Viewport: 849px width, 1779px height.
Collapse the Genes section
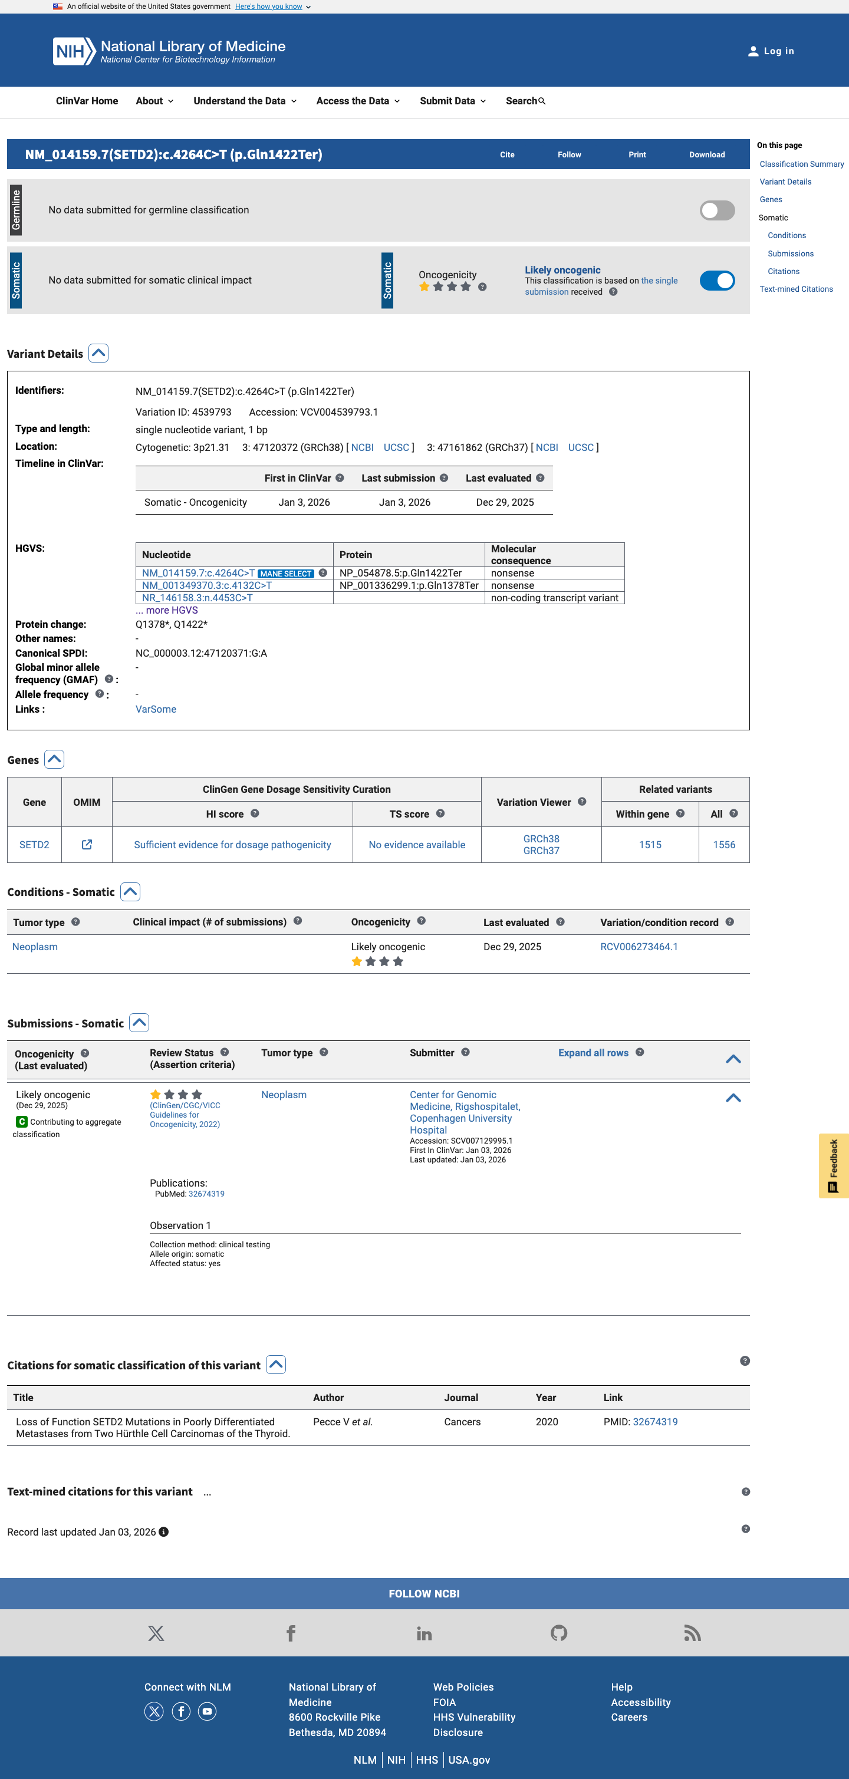[x=55, y=760]
